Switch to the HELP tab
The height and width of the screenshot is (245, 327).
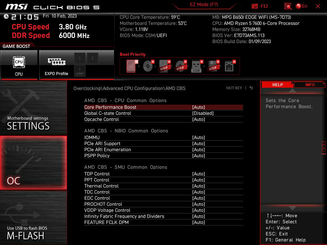click(278, 85)
